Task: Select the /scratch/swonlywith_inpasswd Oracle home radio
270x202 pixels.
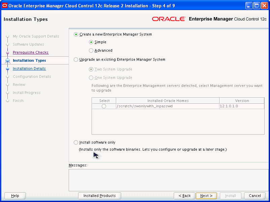Action: [x=104, y=106]
